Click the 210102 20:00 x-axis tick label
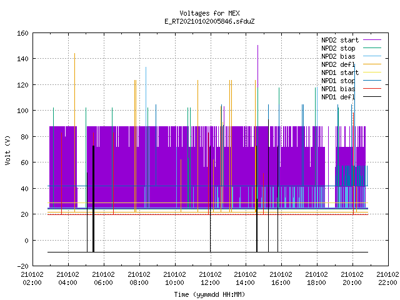The width and height of the screenshot is (400, 300). pos(352,279)
